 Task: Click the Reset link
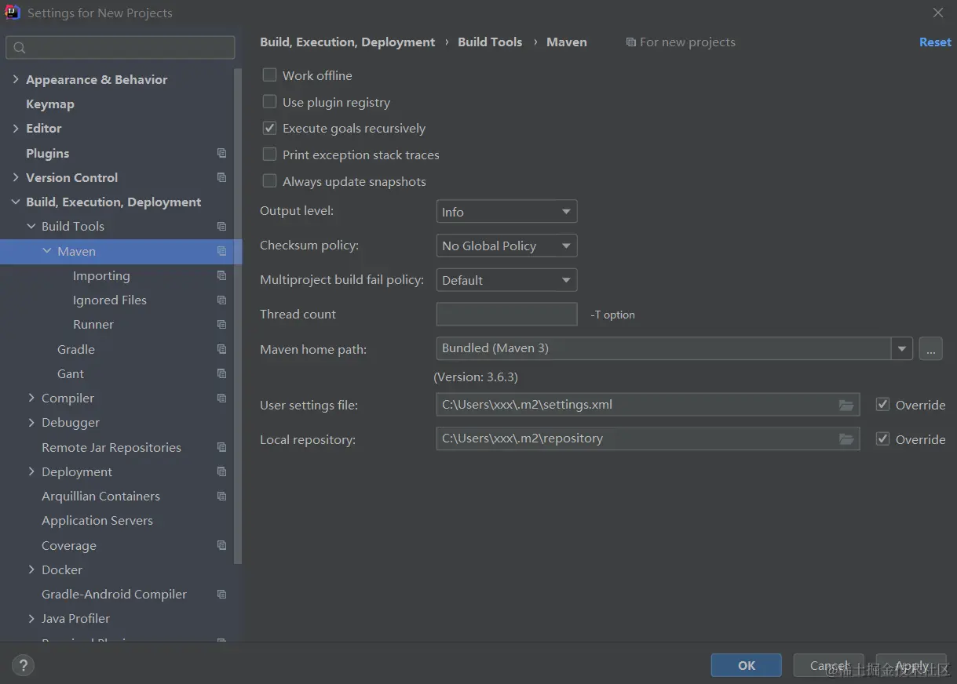coord(934,42)
